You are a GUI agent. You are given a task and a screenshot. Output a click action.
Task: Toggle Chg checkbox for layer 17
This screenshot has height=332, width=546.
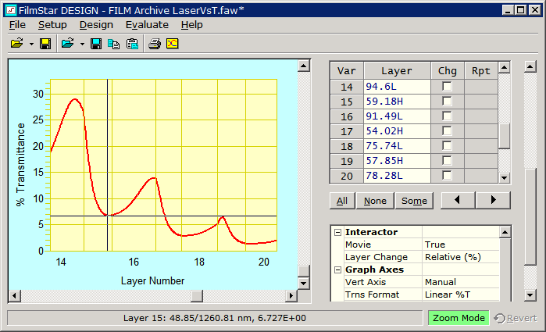pyautogui.click(x=447, y=130)
